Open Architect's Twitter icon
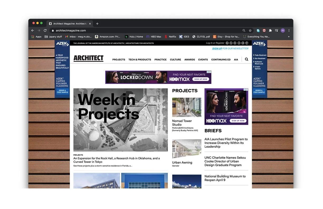The image size is (323, 209). coord(231,43)
